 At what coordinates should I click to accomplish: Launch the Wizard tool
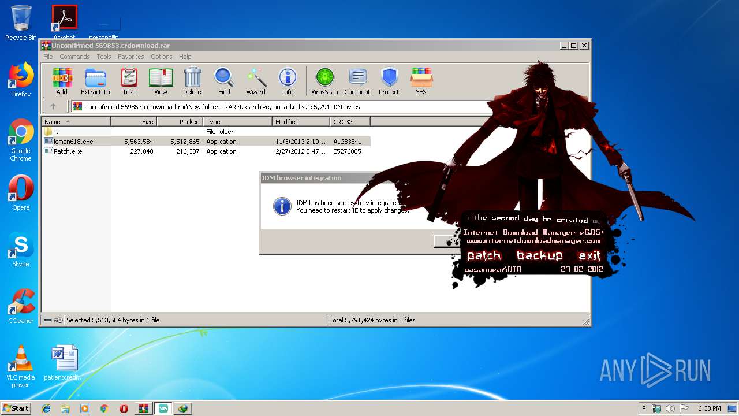(256, 81)
